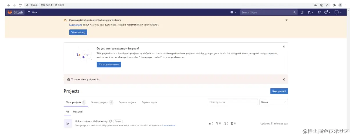Screen dimensions: 354x139
Task: Click the shield visibility icon beside Monitoring
Action: 110,121
